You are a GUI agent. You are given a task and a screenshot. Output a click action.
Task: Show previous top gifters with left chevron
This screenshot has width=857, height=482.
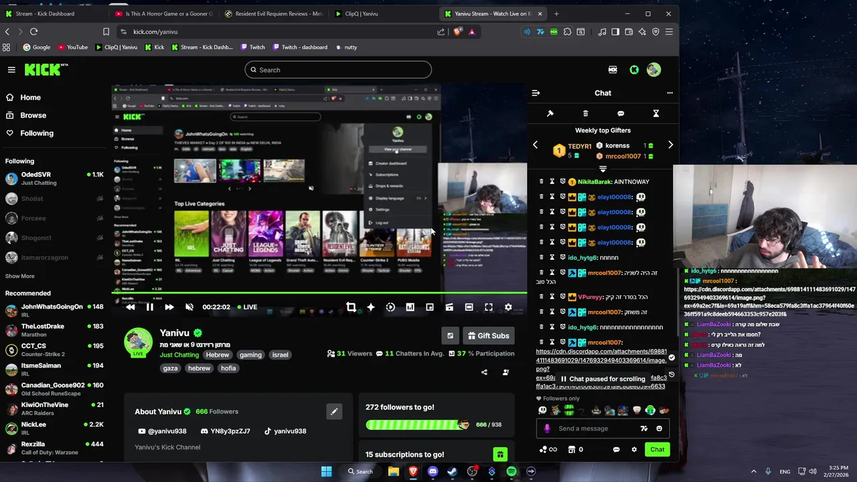[x=535, y=145]
